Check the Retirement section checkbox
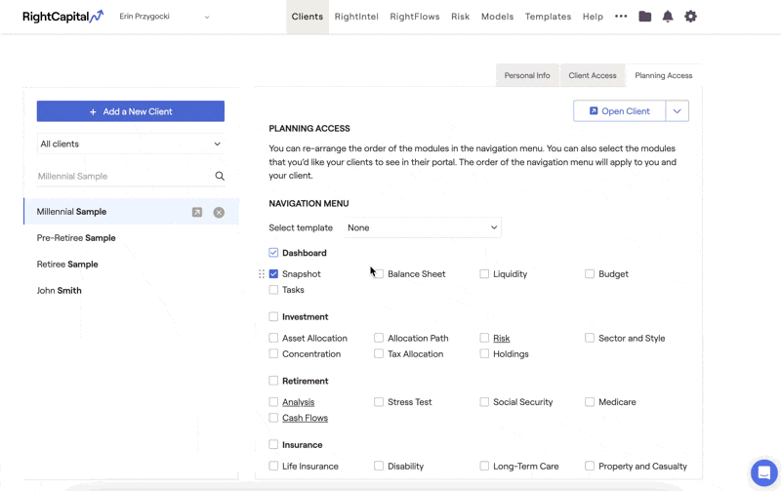Viewport: 781px width, 491px height. (273, 381)
